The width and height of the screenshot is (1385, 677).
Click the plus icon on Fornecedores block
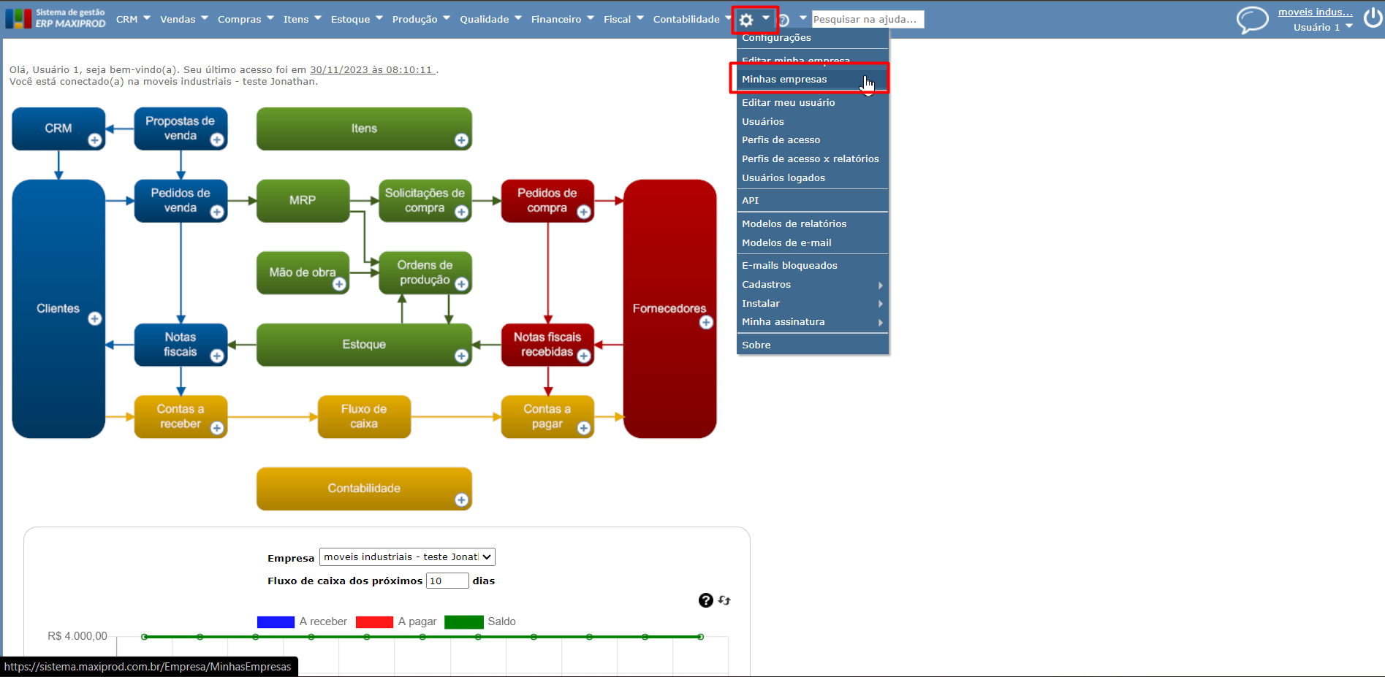[x=706, y=322]
